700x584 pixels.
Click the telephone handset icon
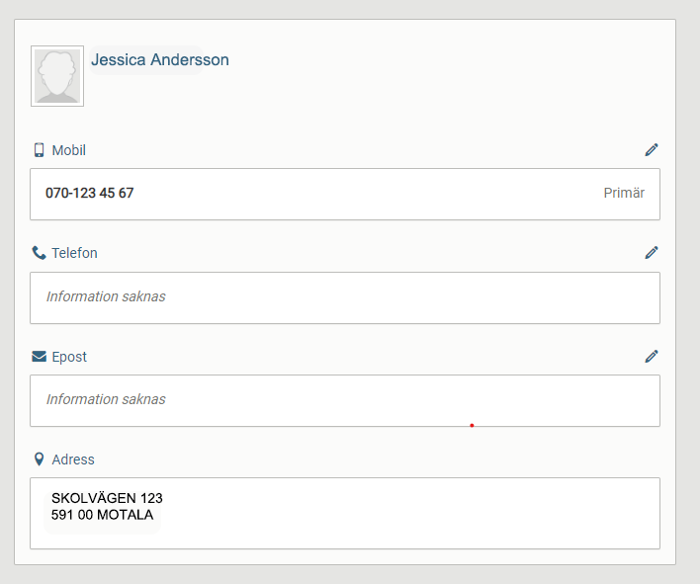tap(40, 253)
